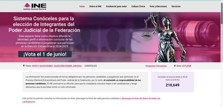Screen dimensions: 223x107
Task: Open the Servicios menu
Action: pyautogui.click(x=176, y=6)
